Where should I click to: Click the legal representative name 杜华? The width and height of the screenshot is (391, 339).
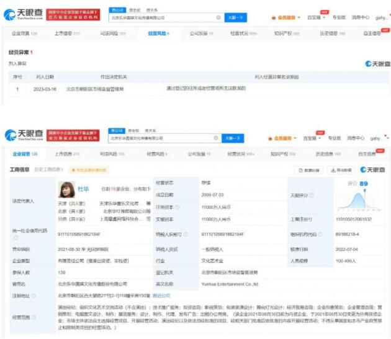[83, 189]
